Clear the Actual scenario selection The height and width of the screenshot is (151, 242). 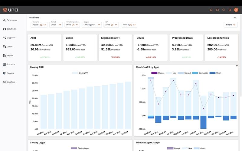tap(41, 25)
